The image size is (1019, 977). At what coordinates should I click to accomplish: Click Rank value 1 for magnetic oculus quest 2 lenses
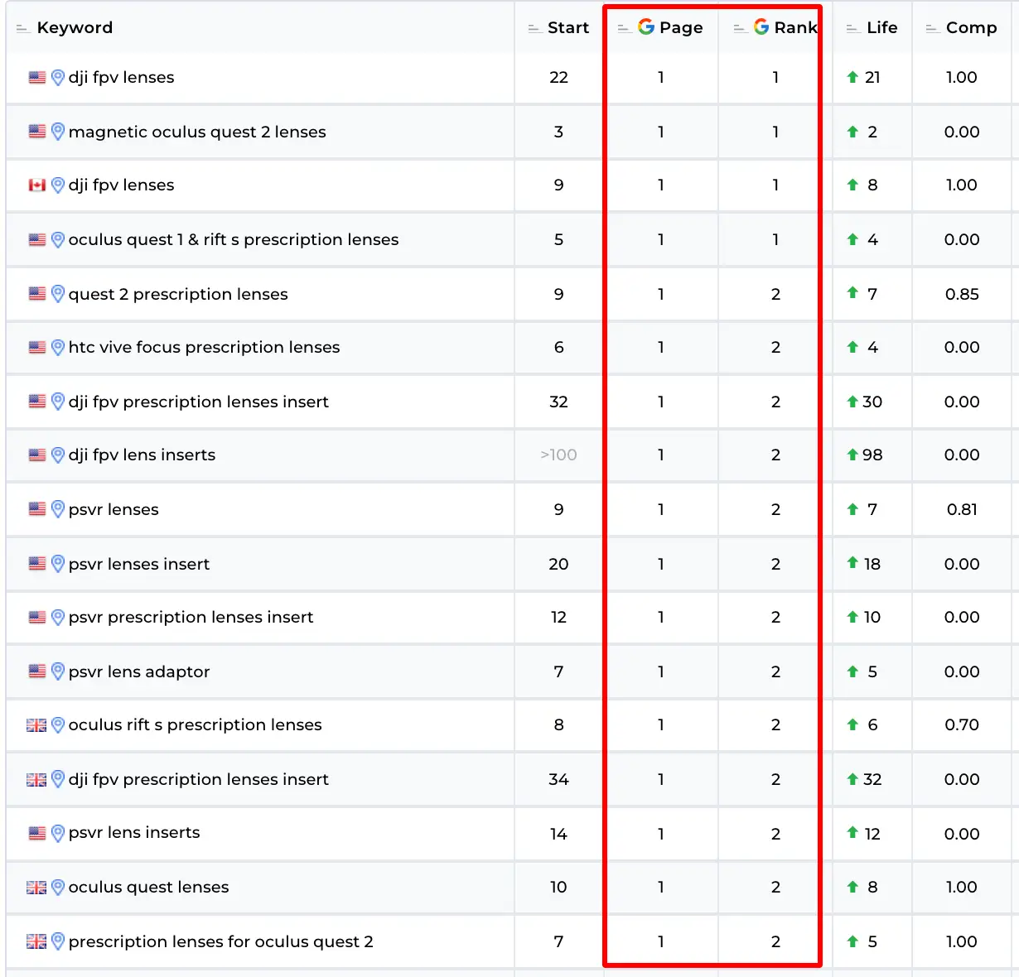coord(775,132)
